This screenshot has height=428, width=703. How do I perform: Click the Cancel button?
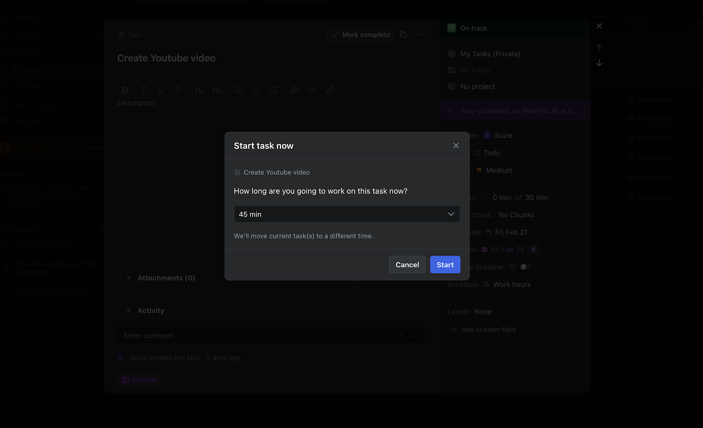tap(407, 265)
